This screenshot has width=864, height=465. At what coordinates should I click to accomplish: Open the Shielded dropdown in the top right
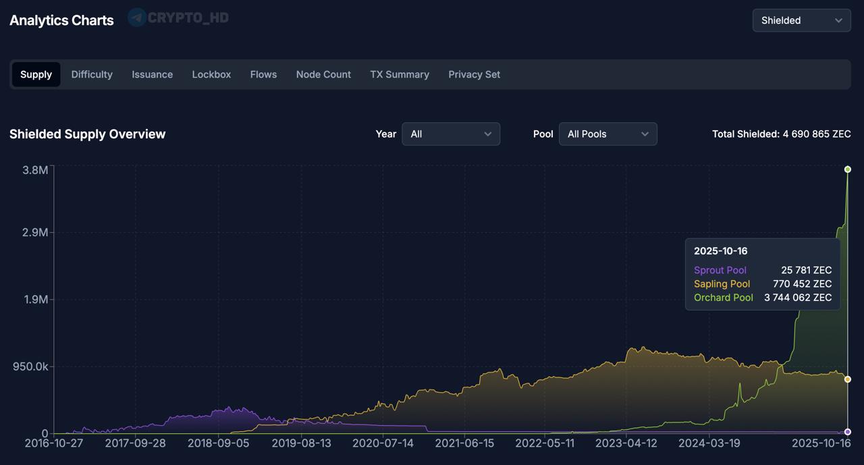click(x=801, y=20)
